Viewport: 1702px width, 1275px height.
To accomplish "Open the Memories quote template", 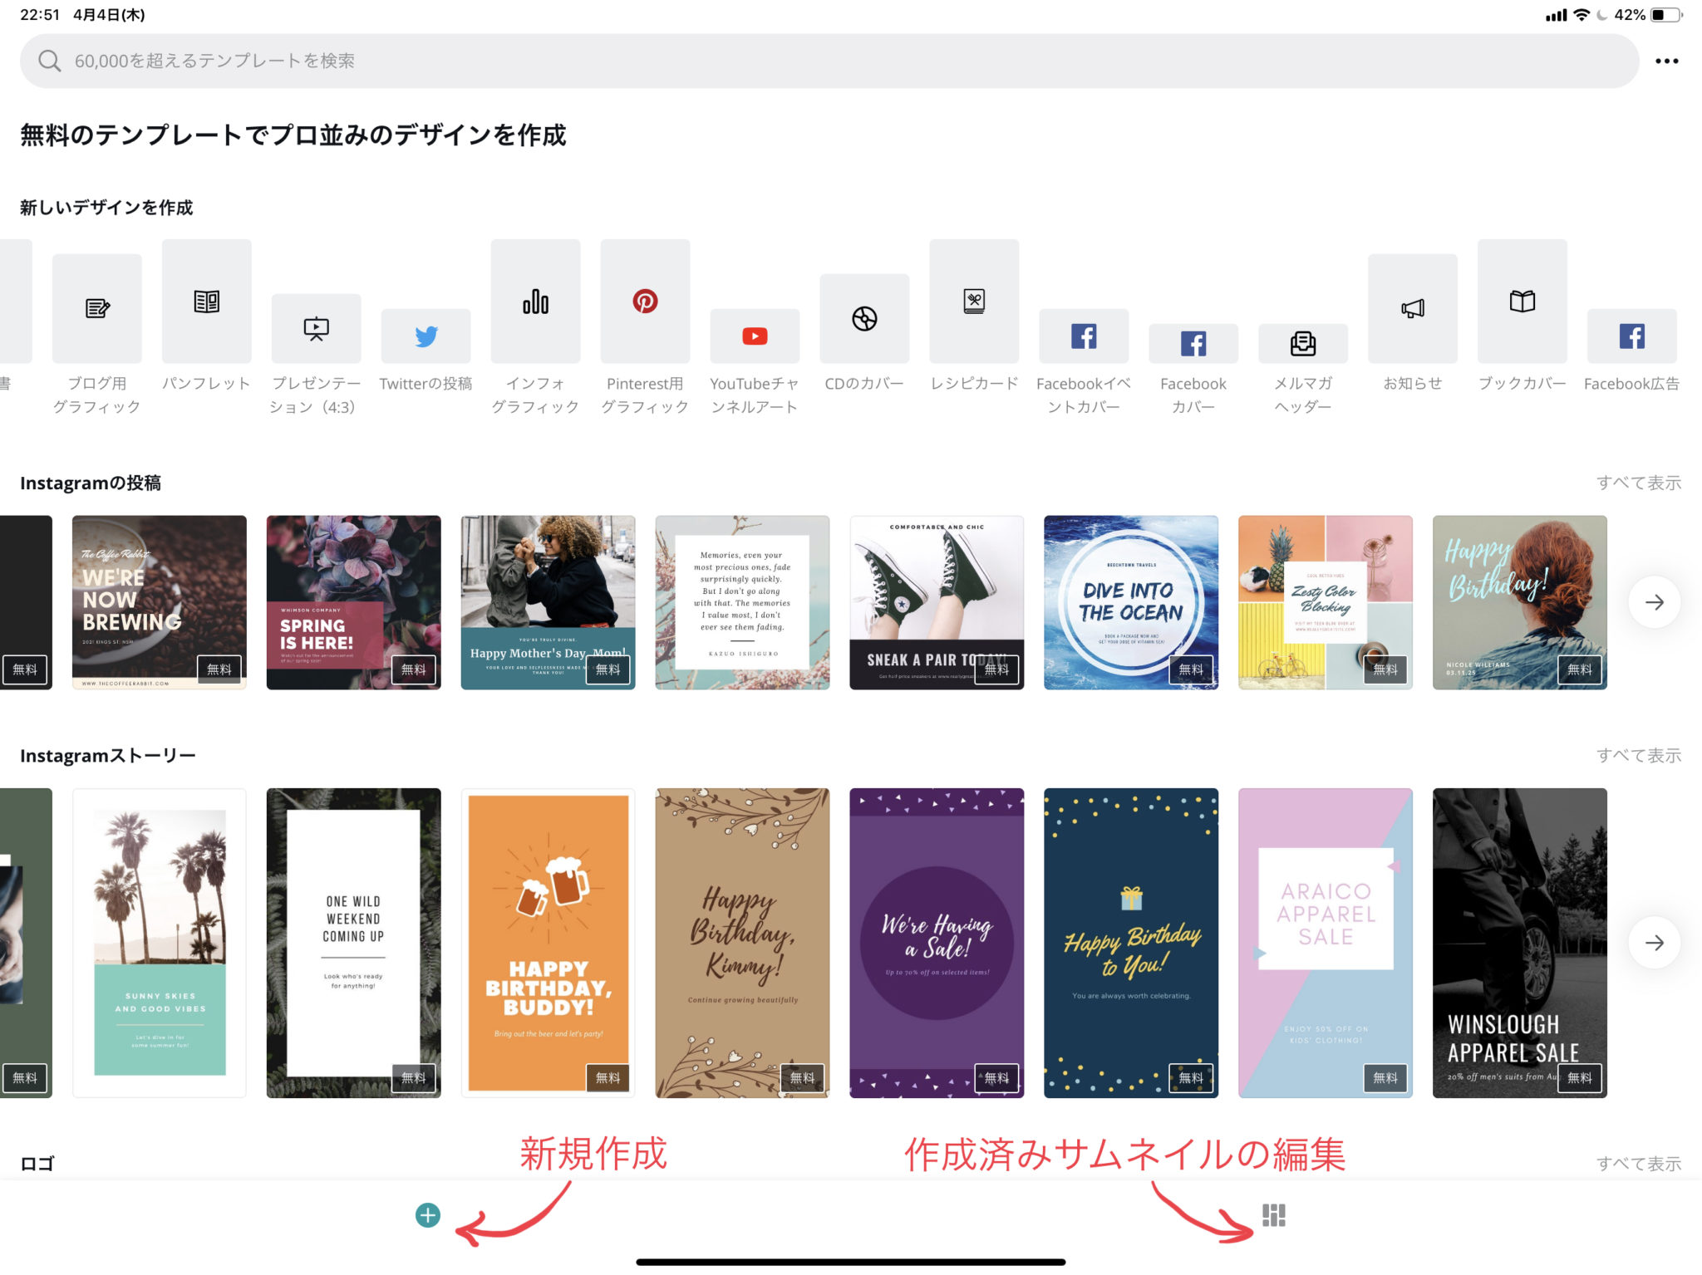I will coord(742,602).
